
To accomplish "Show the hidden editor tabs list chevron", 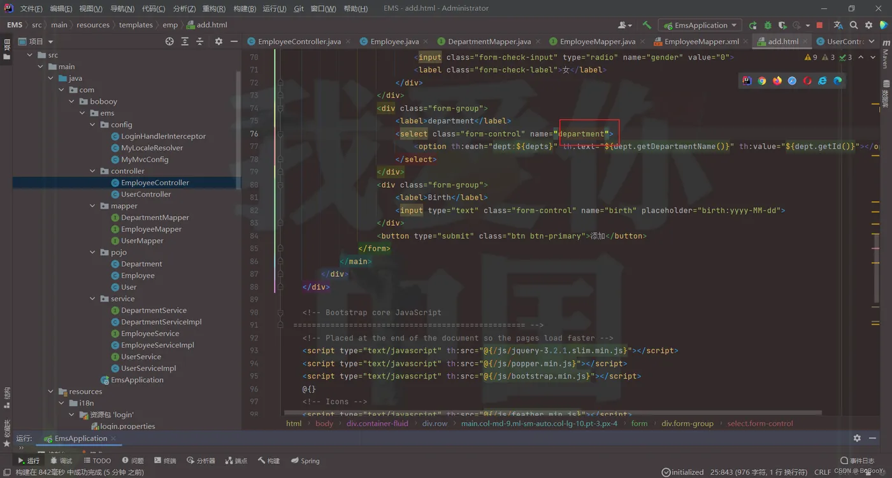I will pyautogui.click(x=872, y=41).
